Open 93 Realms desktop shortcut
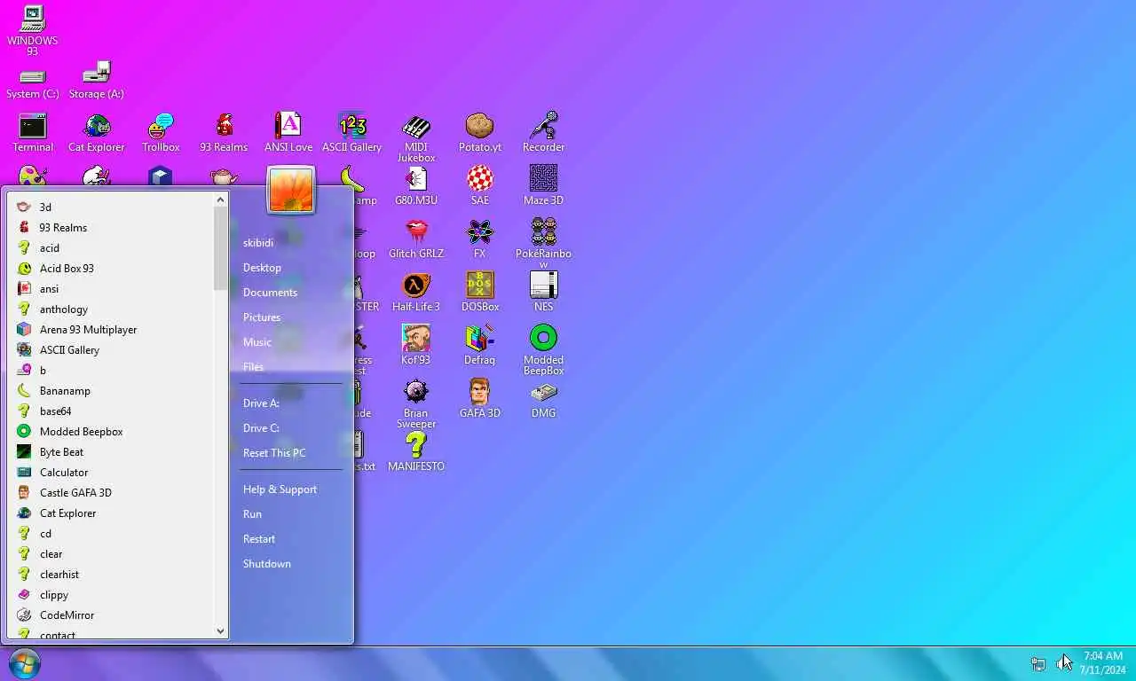 (224, 132)
